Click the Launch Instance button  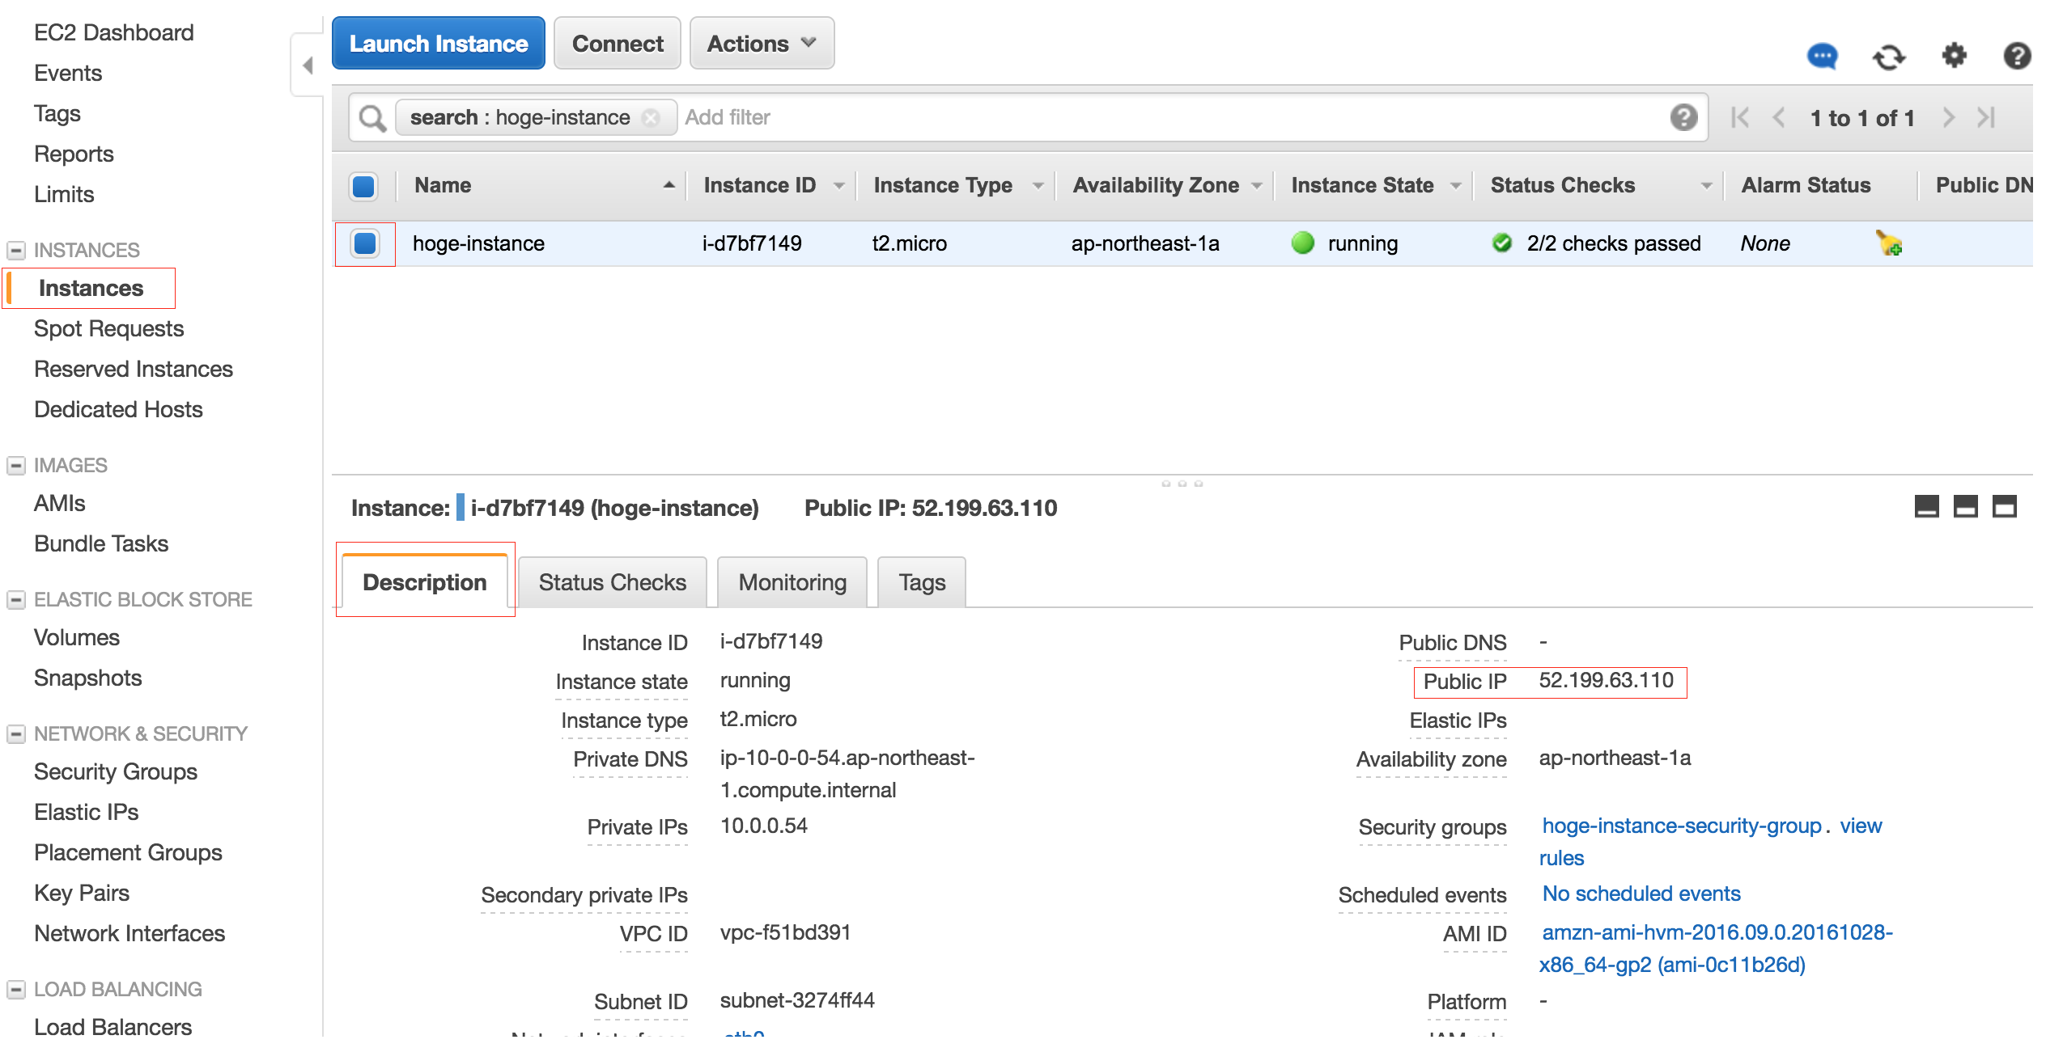tap(439, 44)
